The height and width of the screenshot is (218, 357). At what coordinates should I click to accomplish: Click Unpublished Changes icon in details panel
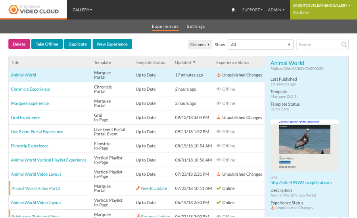click(x=273, y=208)
